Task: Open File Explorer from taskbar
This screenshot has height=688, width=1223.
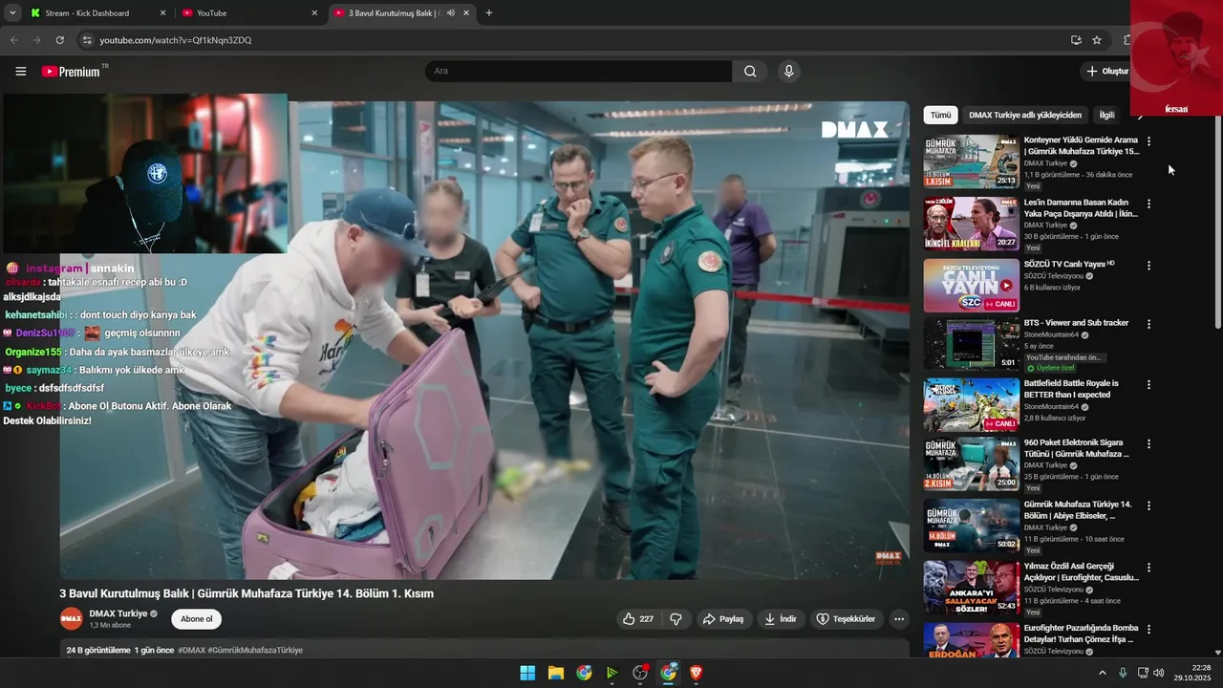Action: tap(555, 673)
